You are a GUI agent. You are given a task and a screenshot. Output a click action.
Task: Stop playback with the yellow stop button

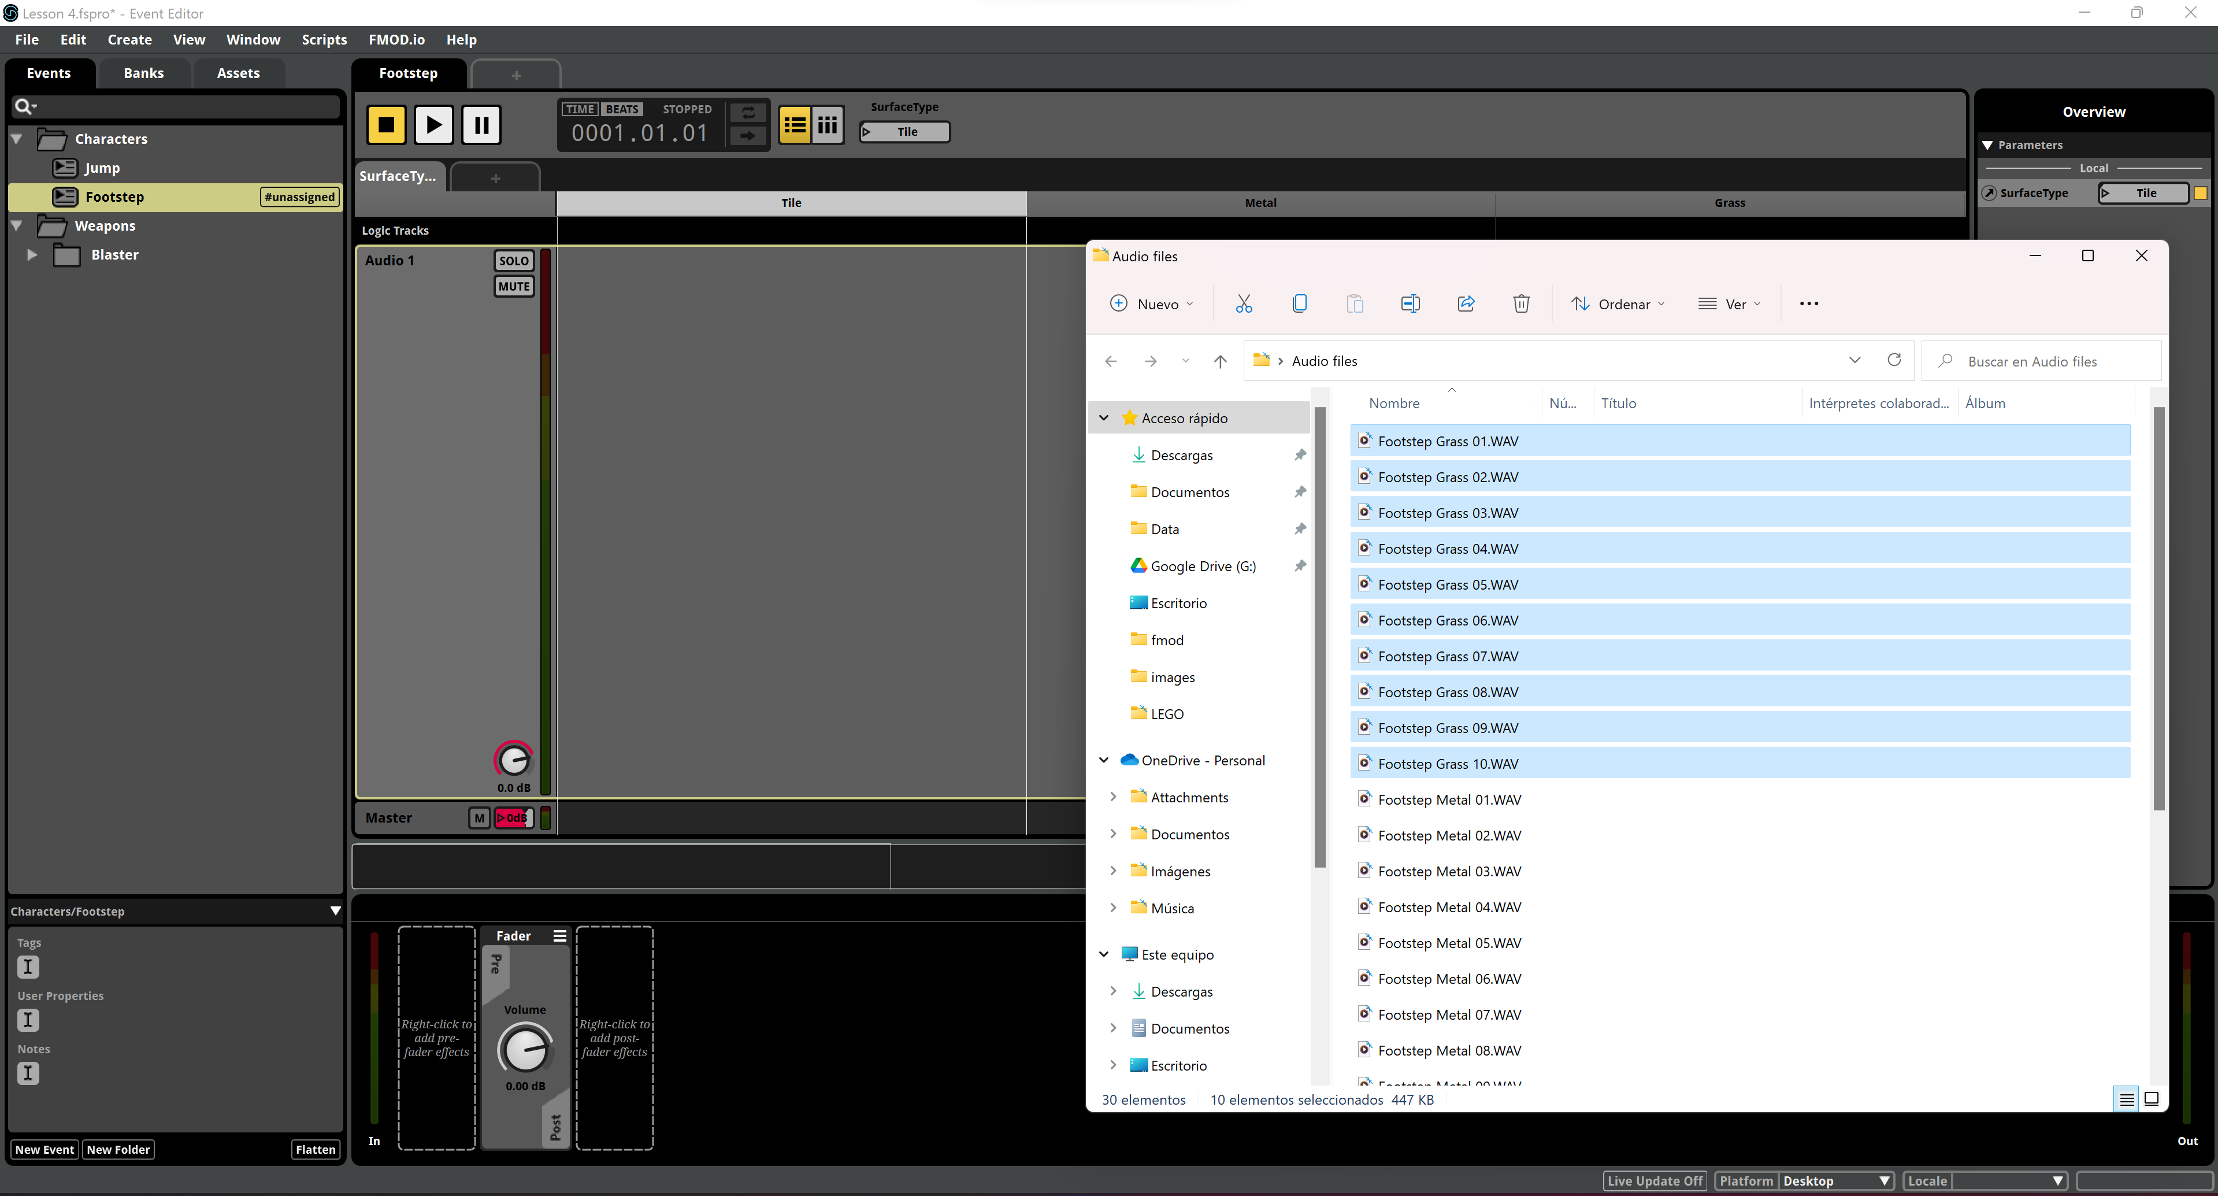[x=385, y=125]
